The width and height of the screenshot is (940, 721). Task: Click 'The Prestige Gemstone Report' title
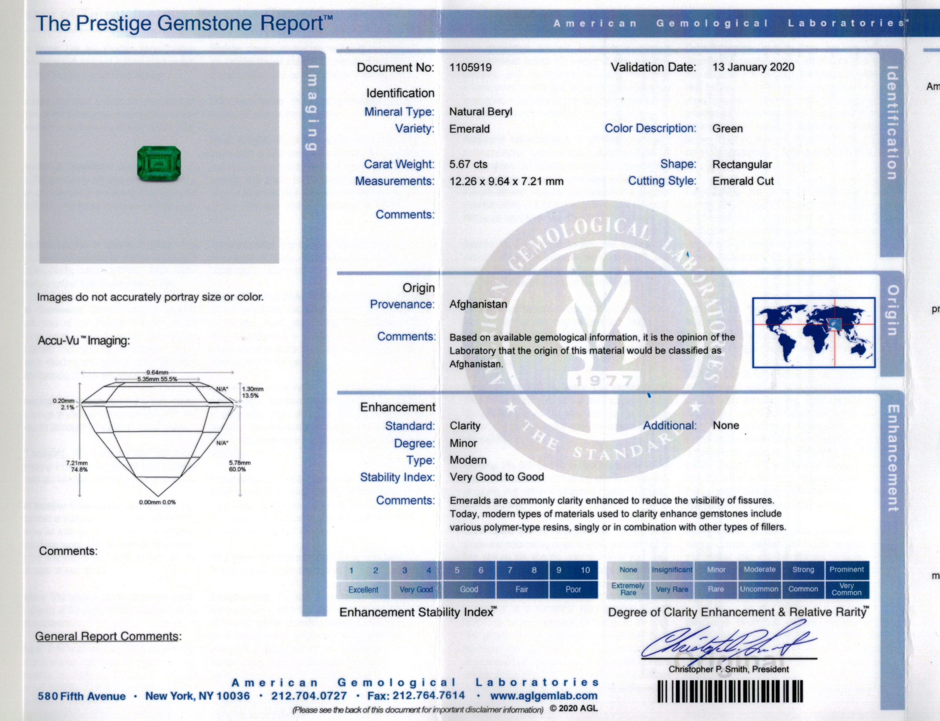(x=184, y=23)
